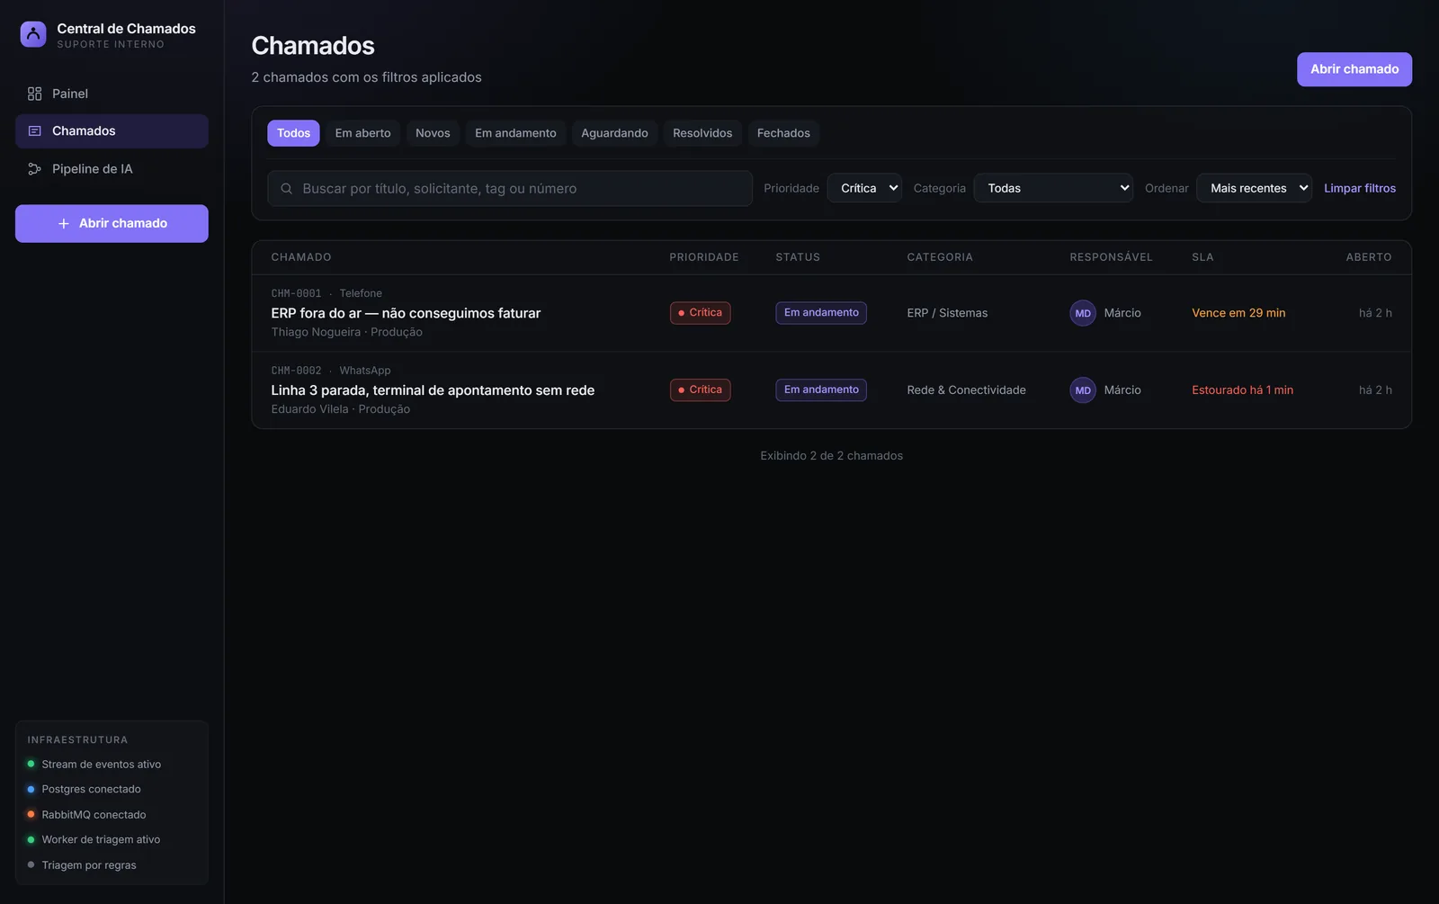Open ticket ERP fora do ar
1439x904 pixels.
point(406,313)
